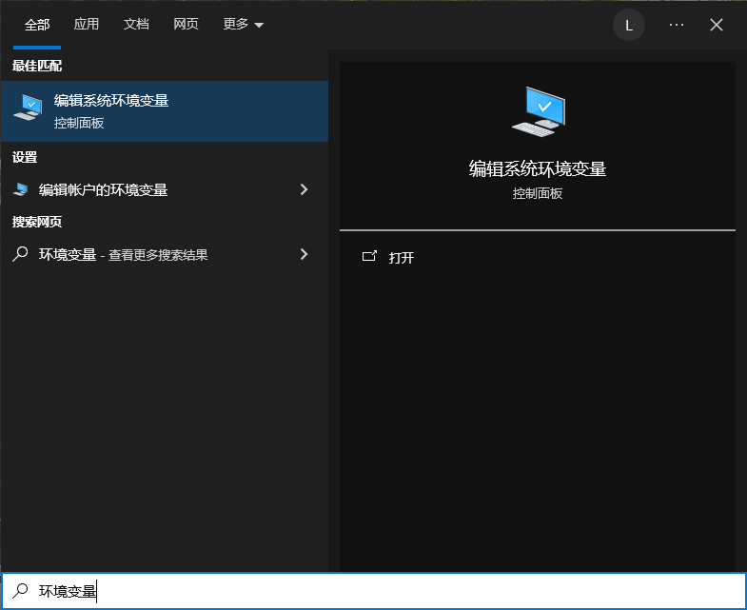Click the large computer icon in preview pane
This screenshot has height=610, width=747.
pyautogui.click(x=539, y=111)
